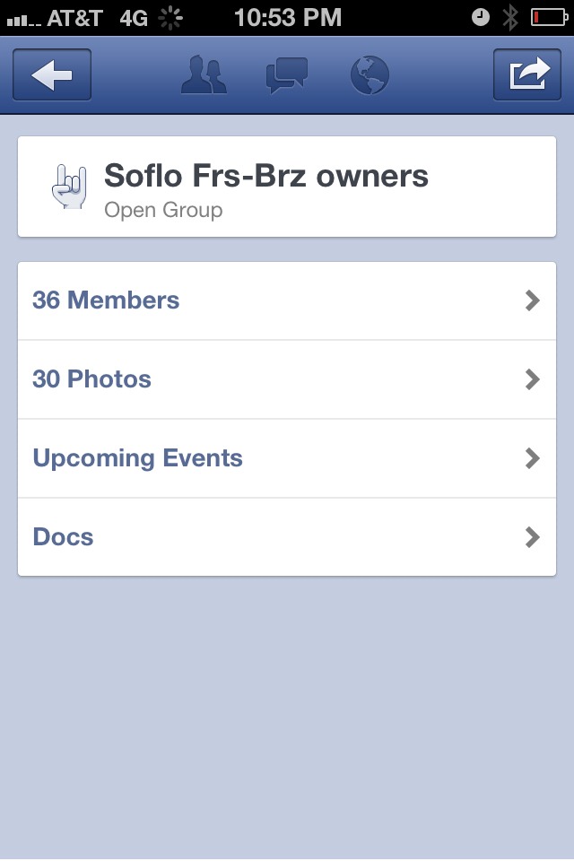Tap the alarm clock status icon
574x861 pixels.
pyautogui.click(x=481, y=16)
